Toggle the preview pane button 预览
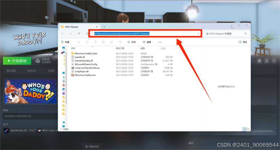 tap(243, 42)
